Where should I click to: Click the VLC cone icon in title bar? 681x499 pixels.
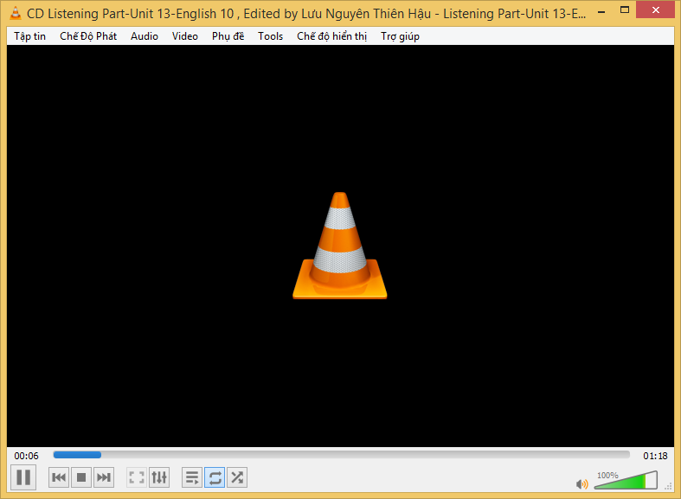click(x=16, y=14)
